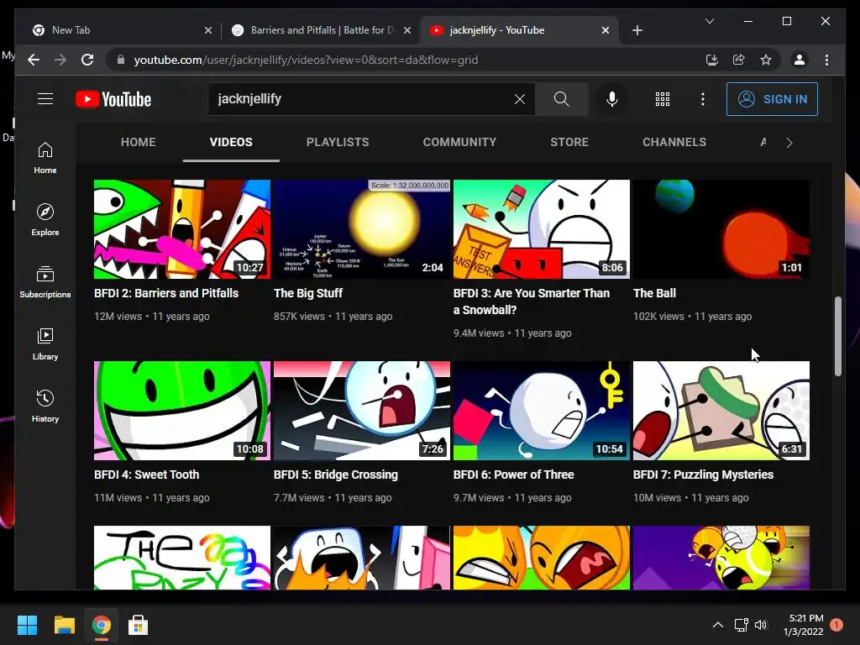The height and width of the screenshot is (645, 860).
Task: Expand hidden system tray icons
Action: click(x=717, y=625)
